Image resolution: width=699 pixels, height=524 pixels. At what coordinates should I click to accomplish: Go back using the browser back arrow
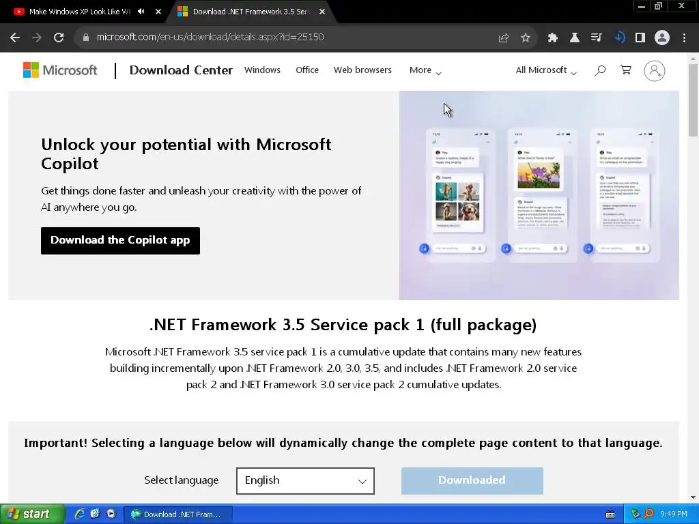tap(15, 38)
